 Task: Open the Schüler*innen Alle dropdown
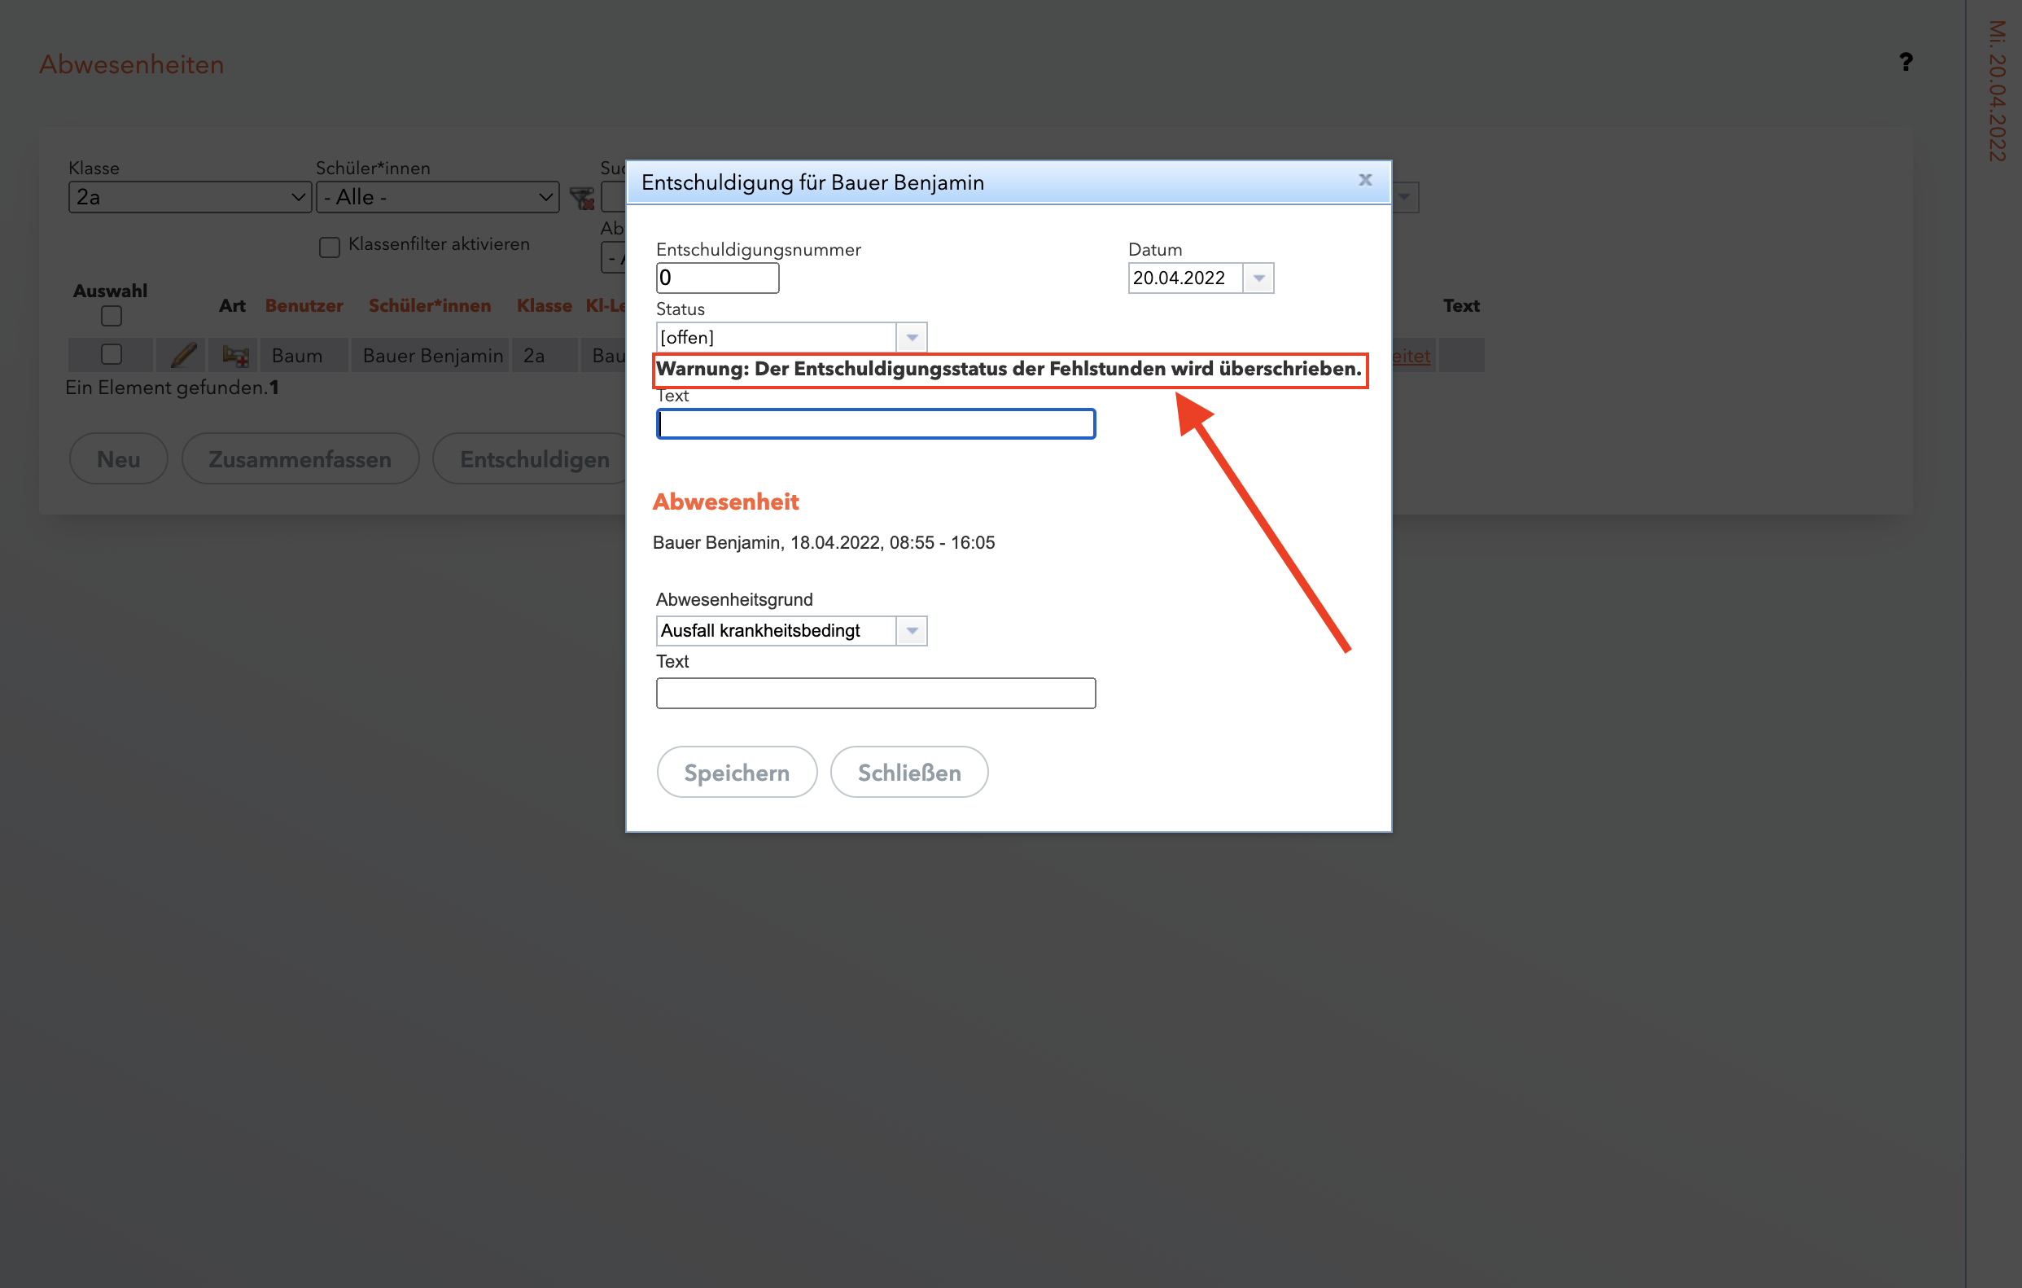tap(437, 197)
